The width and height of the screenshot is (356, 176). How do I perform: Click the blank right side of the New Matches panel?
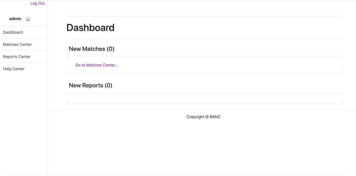coord(249,65)
